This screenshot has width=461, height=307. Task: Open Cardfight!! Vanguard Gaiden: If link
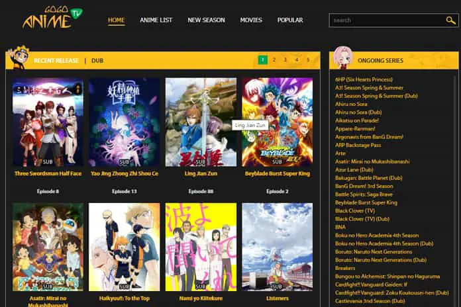click(372, 285)
